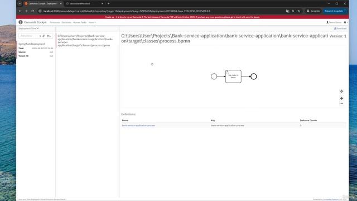The width and height of the screenshot is (357, 201).
Task: Open the home icon app switcher
Action: 345,22
